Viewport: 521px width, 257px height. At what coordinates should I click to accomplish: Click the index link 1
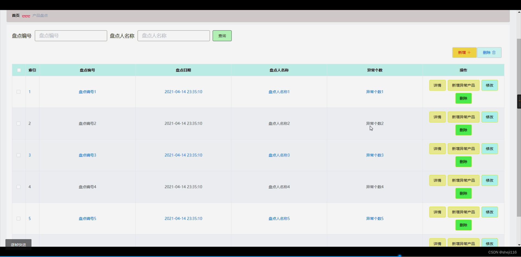tap(29, 92)
